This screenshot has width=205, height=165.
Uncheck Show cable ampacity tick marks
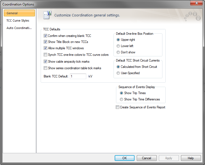46,62
